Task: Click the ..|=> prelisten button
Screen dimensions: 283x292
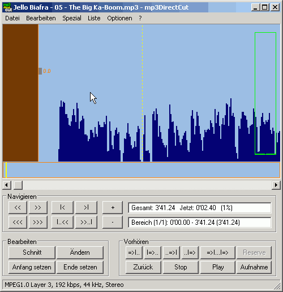Action: point(190,252)
